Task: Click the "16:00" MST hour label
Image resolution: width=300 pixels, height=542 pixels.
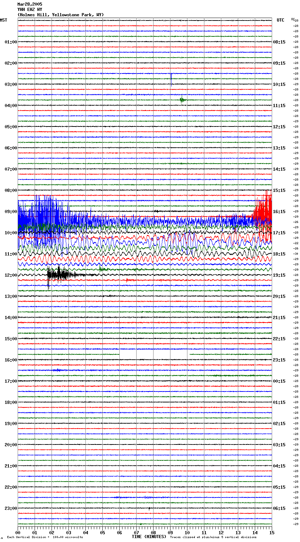Action: click(x=11, y=360)
